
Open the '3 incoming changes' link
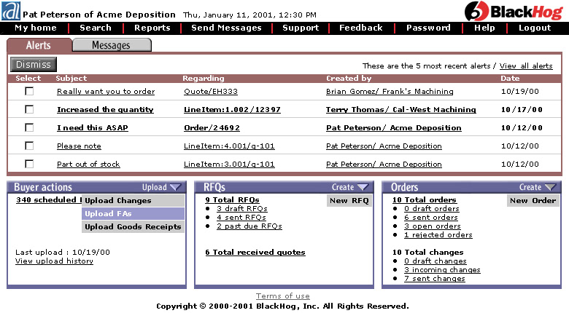[442, 270]
